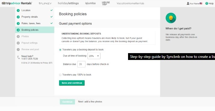This screenshot has height=111, width=215.
Task: Click the lightbulb tip icon
Action: (171, 18)
